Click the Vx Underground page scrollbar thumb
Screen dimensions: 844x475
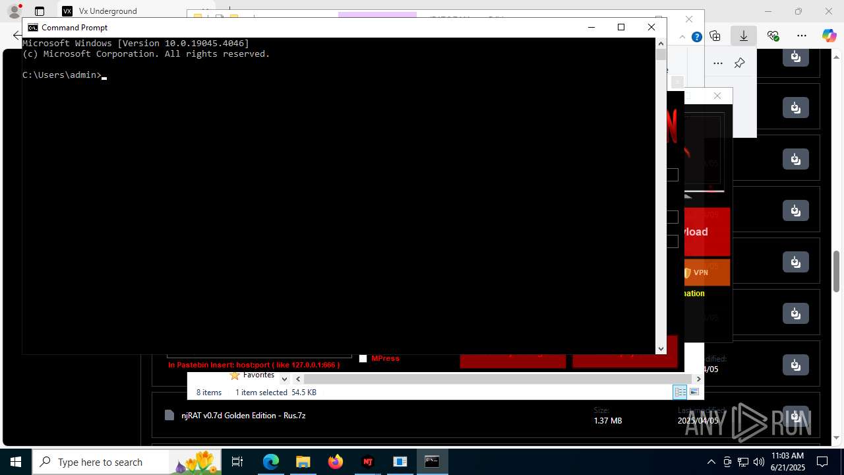point(837,271)
